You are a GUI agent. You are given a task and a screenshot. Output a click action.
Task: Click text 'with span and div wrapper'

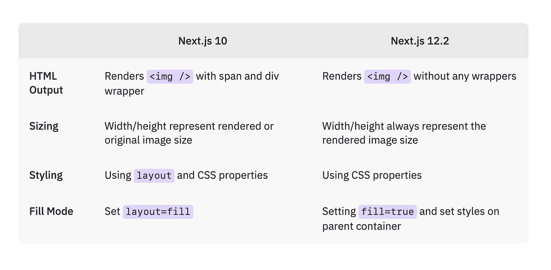coord(192,83)
